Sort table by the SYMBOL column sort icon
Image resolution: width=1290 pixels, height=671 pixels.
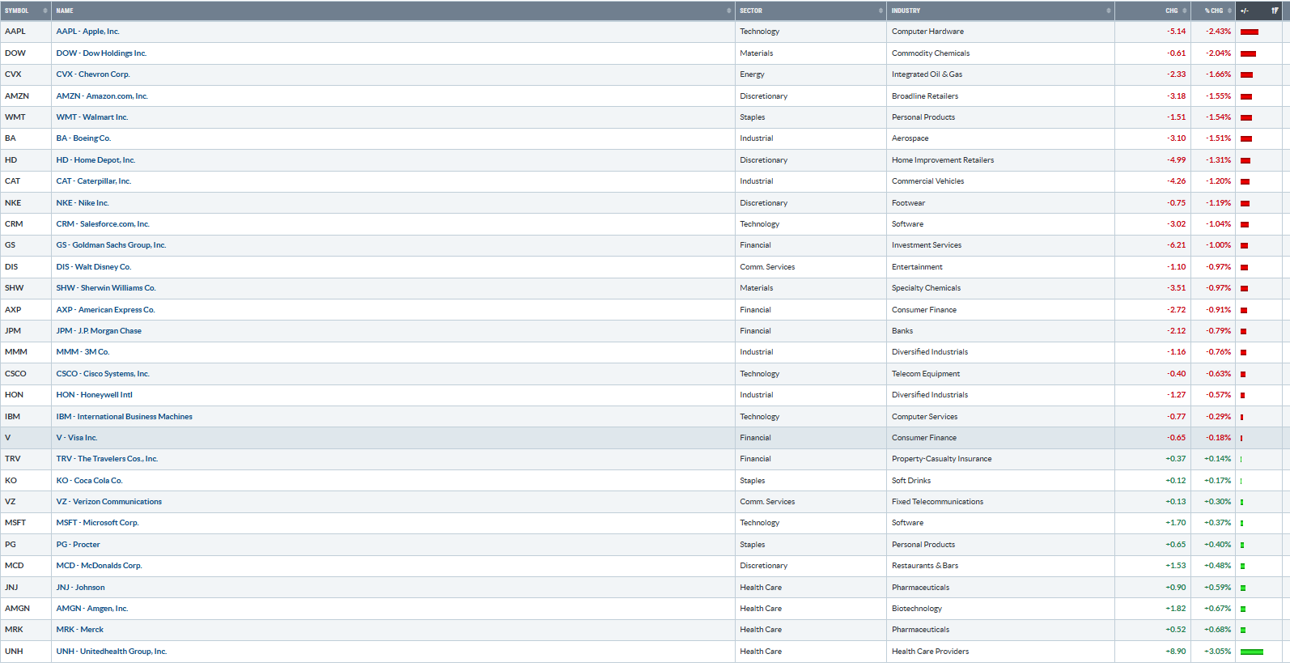point(45,11)
